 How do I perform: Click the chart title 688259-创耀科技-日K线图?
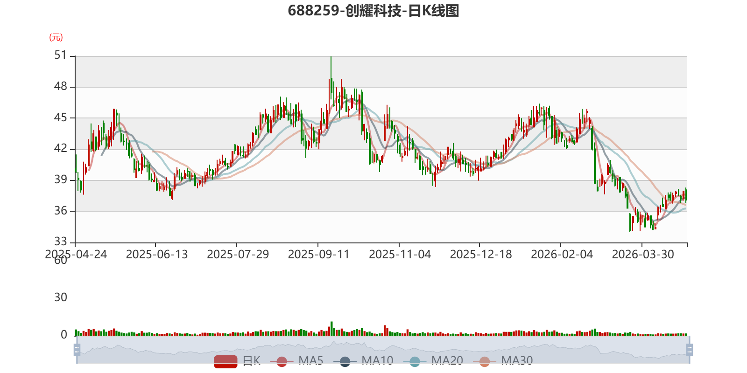pos(373,11)
